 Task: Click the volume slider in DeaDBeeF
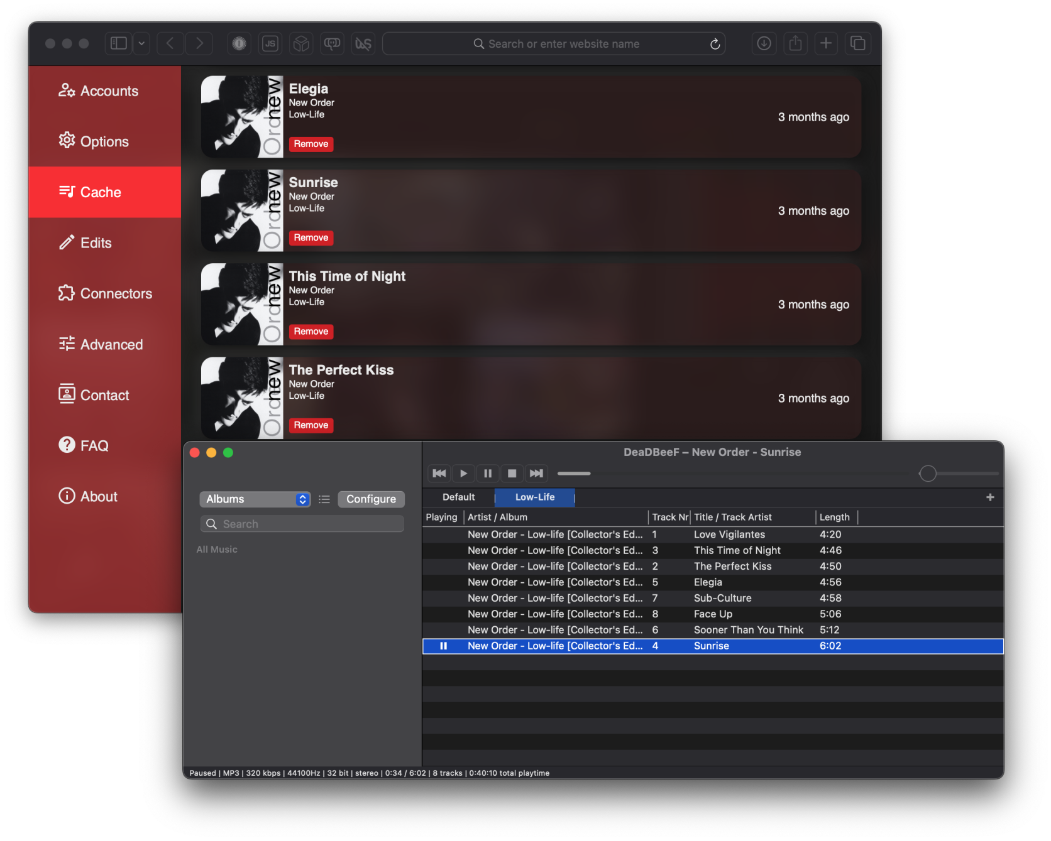(927, 473)
